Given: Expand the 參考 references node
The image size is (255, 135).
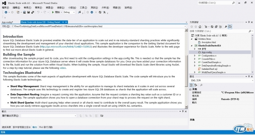Looking at the screenshot, I should tap(195, 49).
